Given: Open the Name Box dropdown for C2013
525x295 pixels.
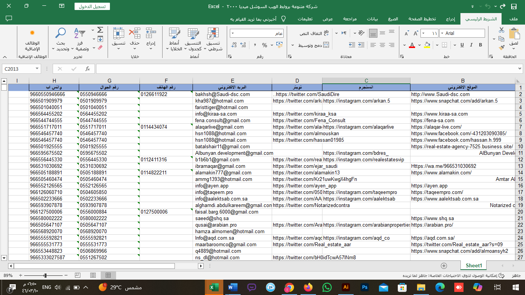Looking at the screenshot, I should (37, 69).
